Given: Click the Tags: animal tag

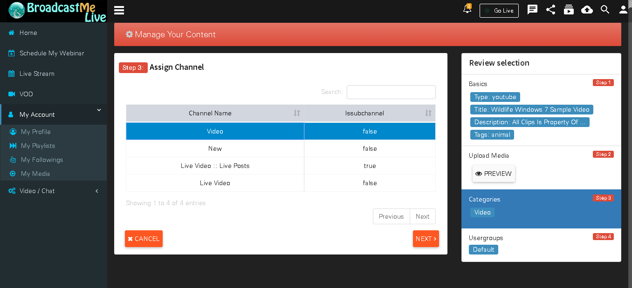Looking at the screenshot, I should point(492,134).
